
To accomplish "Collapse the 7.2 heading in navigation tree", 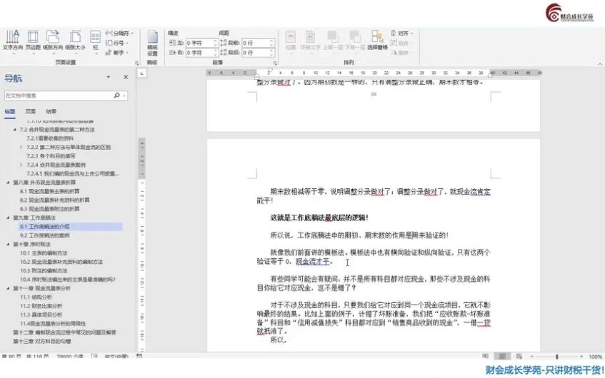I will (x=15, y=130).
